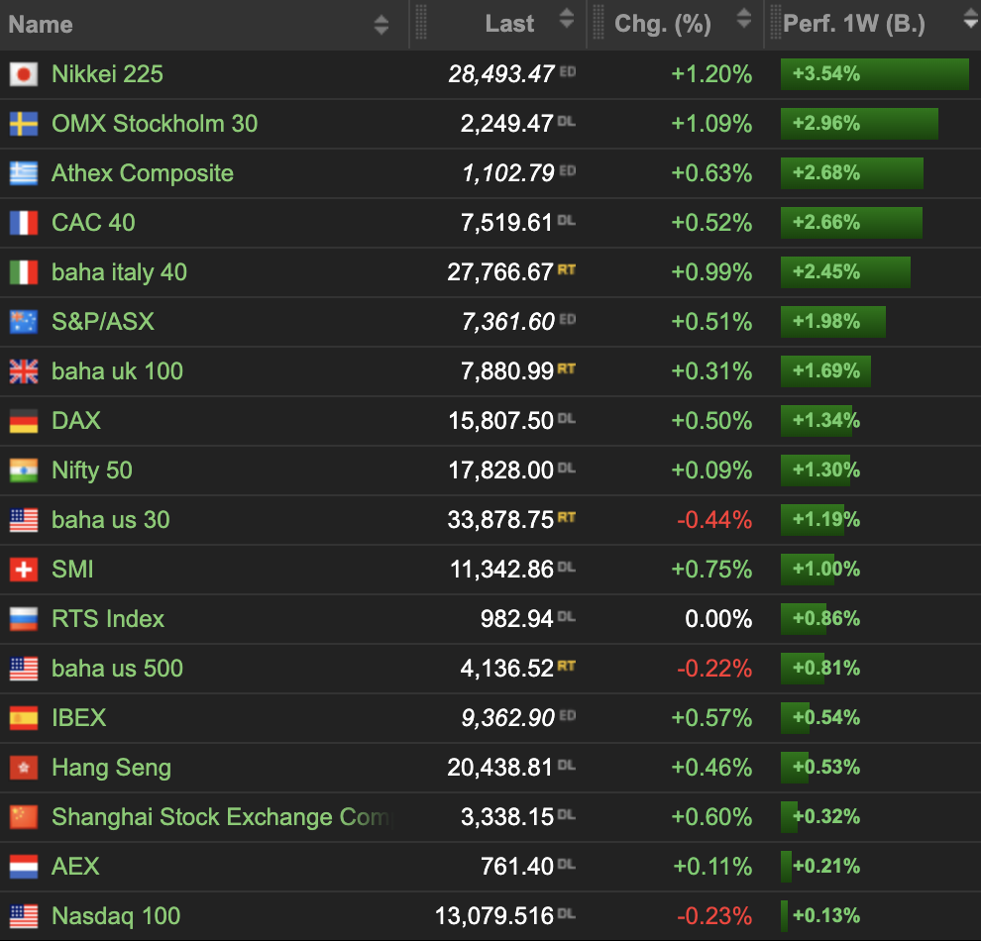Screen dimensions: 981x941
Task: Click the Nikkei 225 +3.54% performance bar
Action: (x=874, y=74)
